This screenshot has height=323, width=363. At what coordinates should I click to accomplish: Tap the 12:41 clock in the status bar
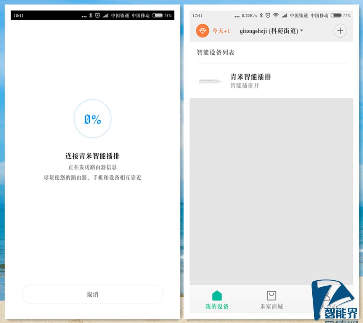tap(197, 16)
